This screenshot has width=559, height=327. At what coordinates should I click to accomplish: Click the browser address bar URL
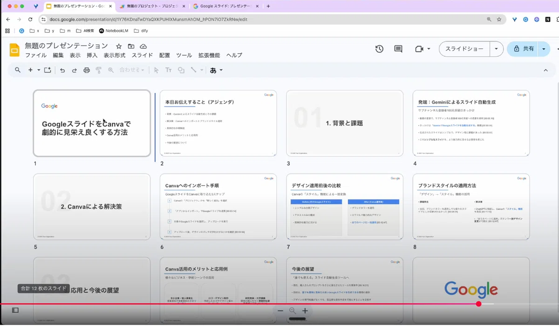tap(148, 20)
